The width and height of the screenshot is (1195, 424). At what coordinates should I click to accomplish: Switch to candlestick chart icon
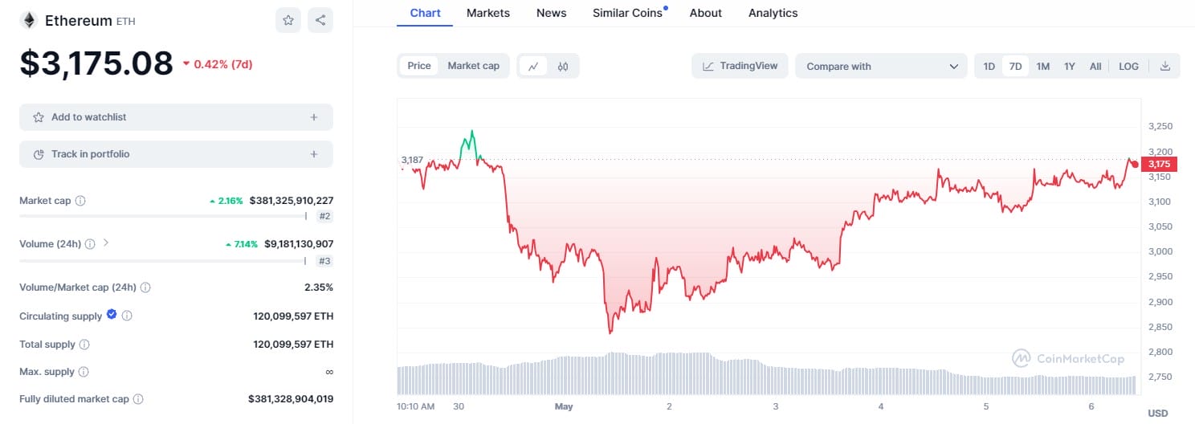563,66
